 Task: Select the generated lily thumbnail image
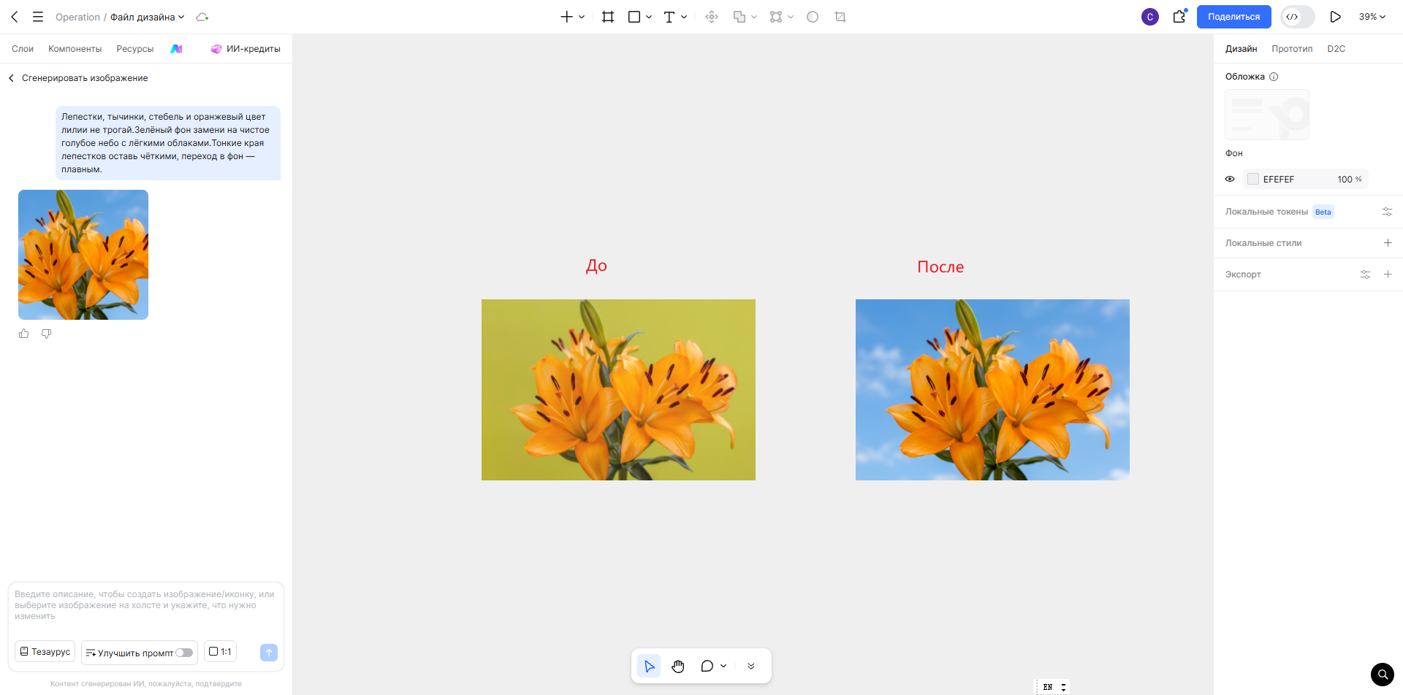(83, 255)
